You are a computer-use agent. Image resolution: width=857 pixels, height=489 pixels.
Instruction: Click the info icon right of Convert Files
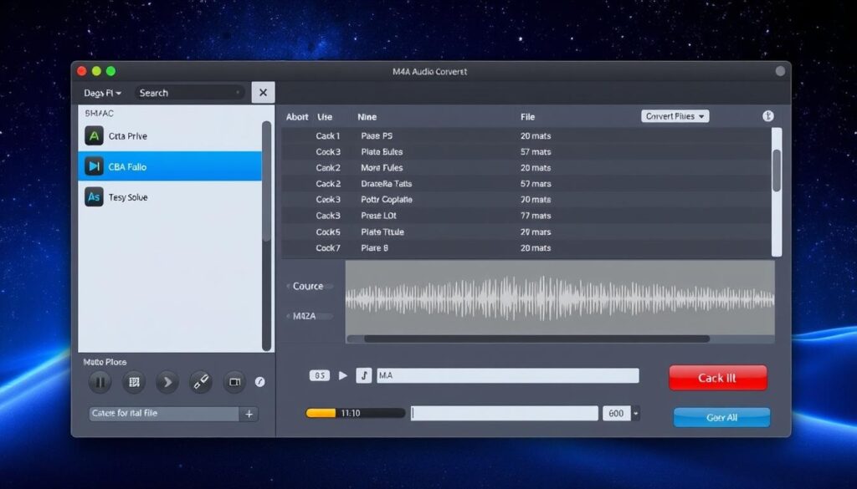click(767, 116)
